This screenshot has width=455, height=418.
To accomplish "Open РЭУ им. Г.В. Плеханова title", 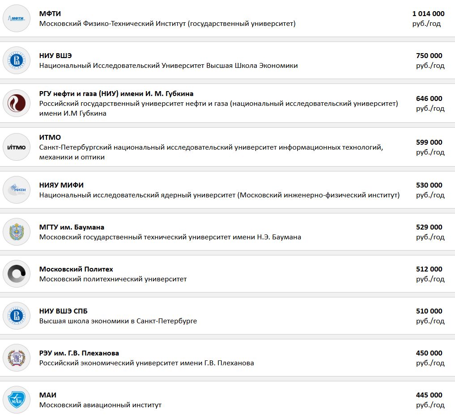I will 79,353.
